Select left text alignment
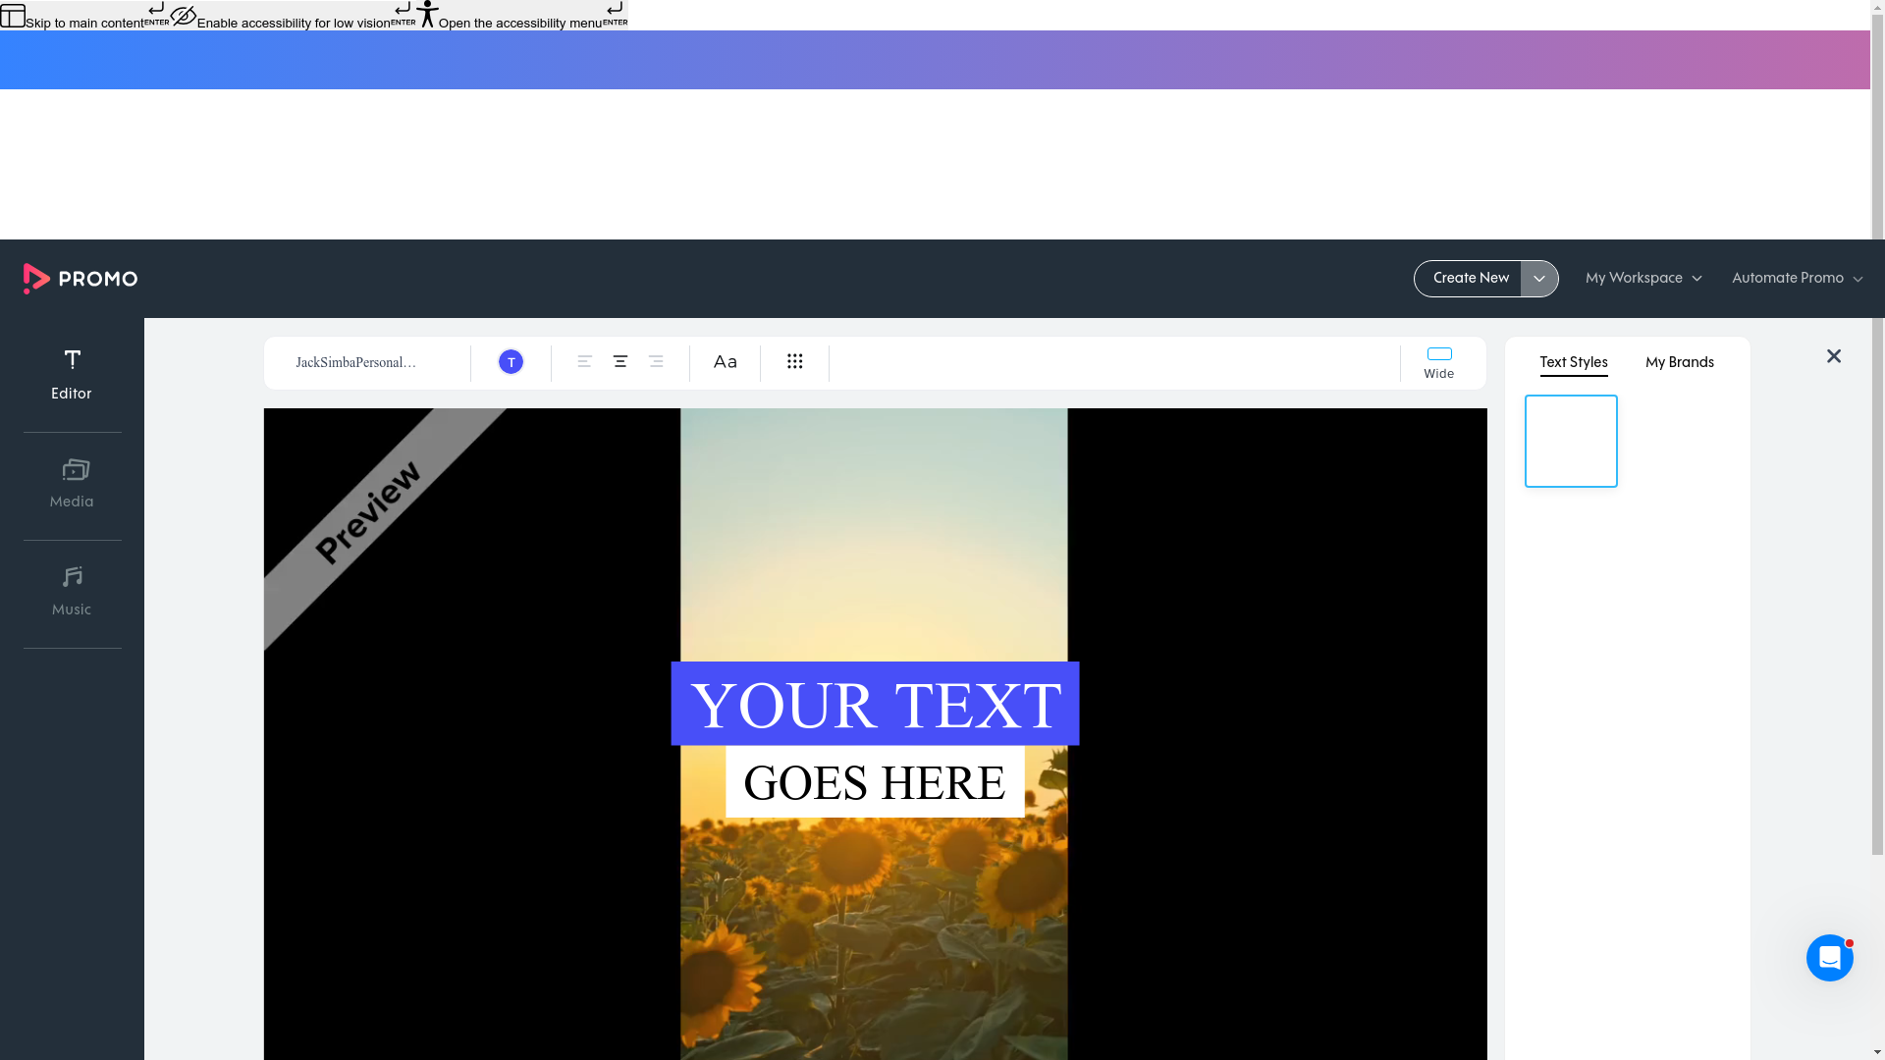The height and width of the screenshot is (1060, 1885). click(584, 361)
